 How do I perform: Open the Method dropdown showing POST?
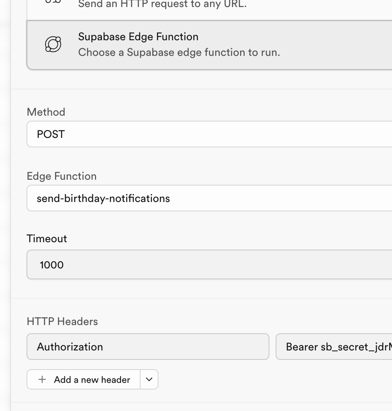click(x=209, y=134)
